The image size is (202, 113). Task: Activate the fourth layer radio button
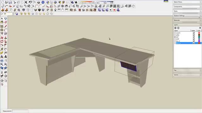[x=175, y=39]
